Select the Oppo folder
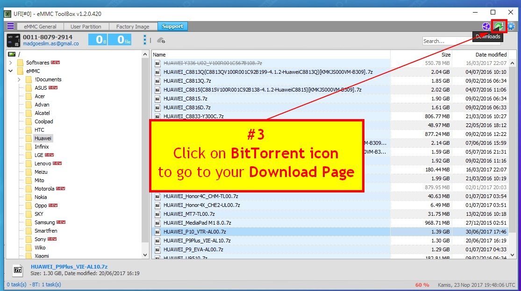 point(41,206)
